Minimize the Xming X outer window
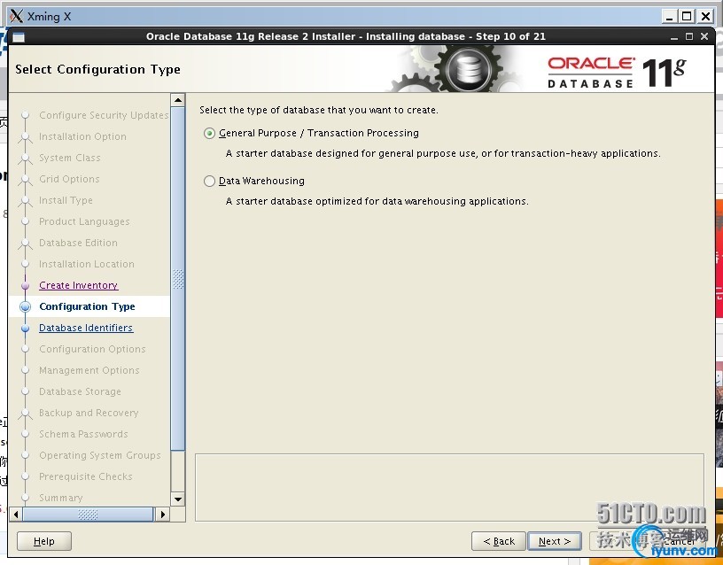 (670, 17)
